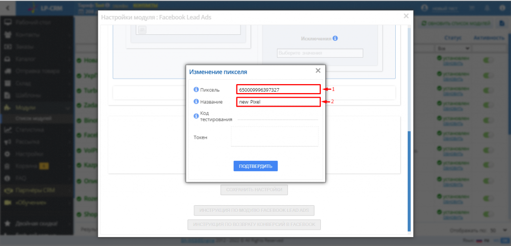Collapse sidebar with back arrow icon
This screenshot has width=511, height=246.
7,7
